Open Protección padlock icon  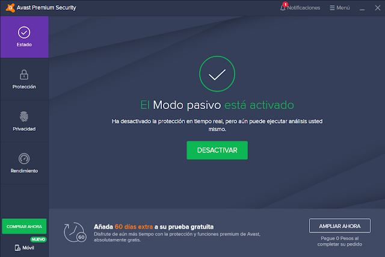coord(24,75)
